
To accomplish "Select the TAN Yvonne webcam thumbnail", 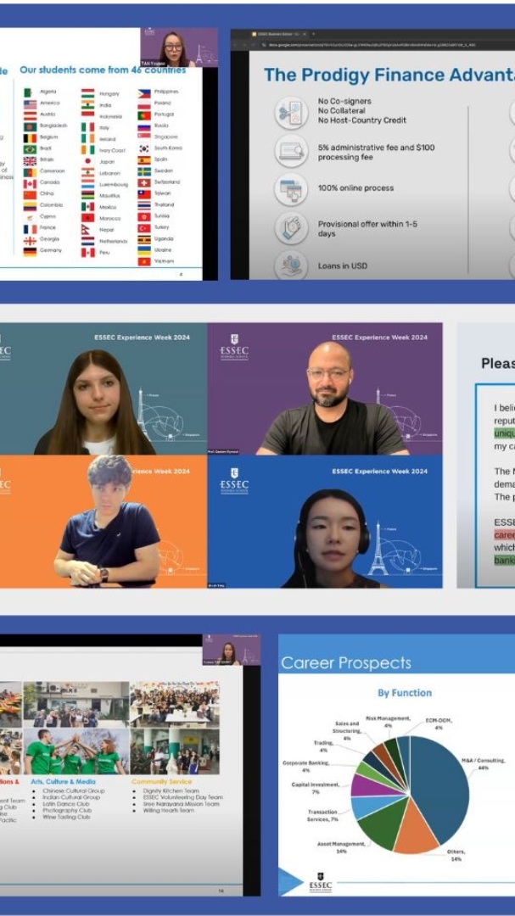I will coord(179,47).
